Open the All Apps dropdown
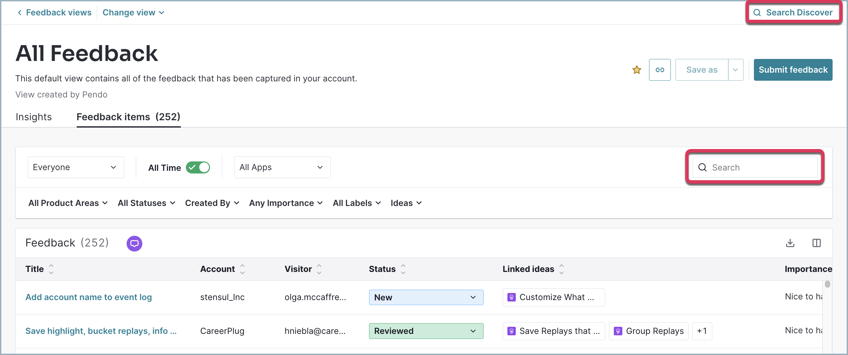Image resolution: width=848 pixels, height=355 pixels. (282, 167)
